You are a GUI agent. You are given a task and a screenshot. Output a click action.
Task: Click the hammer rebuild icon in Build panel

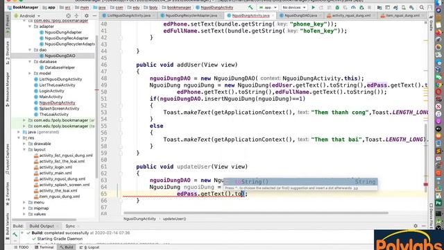coord(15,234)
